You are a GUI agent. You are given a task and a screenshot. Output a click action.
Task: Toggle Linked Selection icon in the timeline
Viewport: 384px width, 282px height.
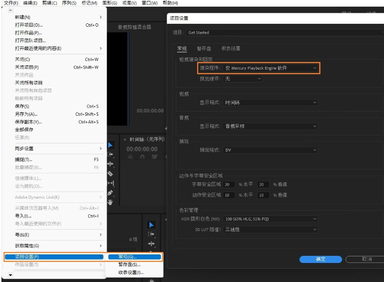point(154,157)
